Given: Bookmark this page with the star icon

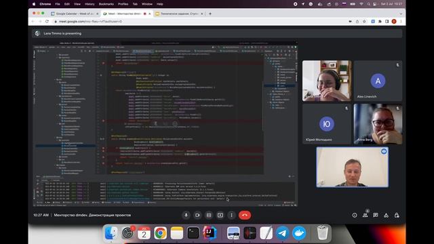Looking at the screenshot, I should coord(364,21).
